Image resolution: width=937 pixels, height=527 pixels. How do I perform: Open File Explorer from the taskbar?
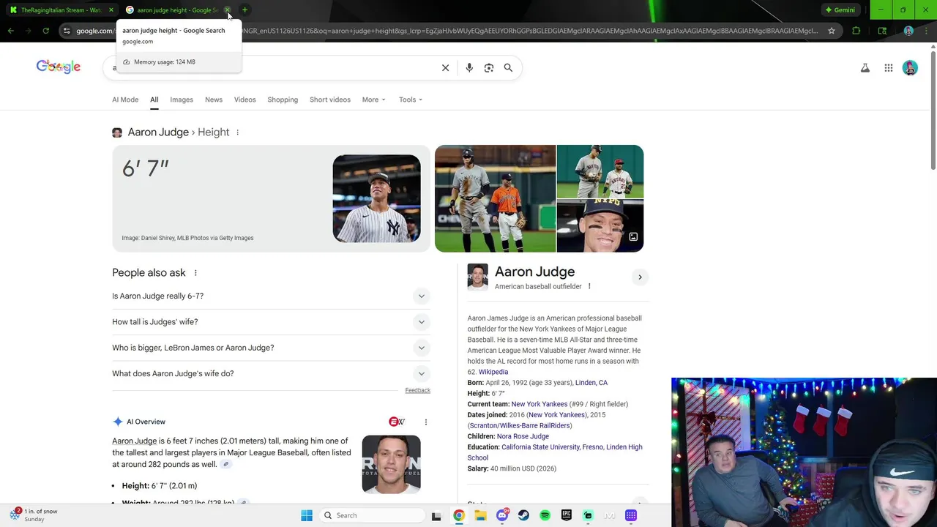coord(480,515)
